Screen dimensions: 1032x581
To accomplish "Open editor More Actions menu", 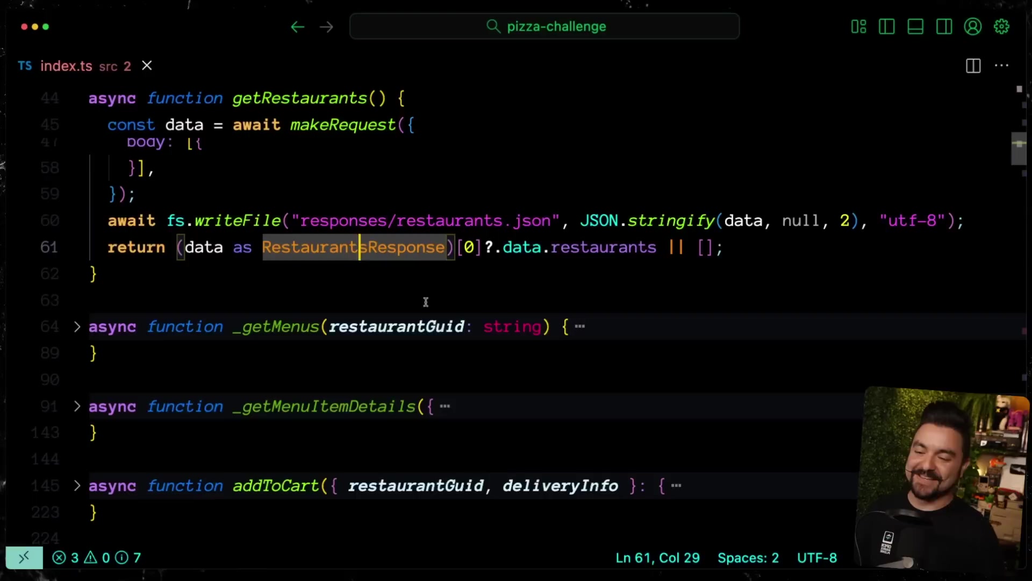I will pos(1001,66).
